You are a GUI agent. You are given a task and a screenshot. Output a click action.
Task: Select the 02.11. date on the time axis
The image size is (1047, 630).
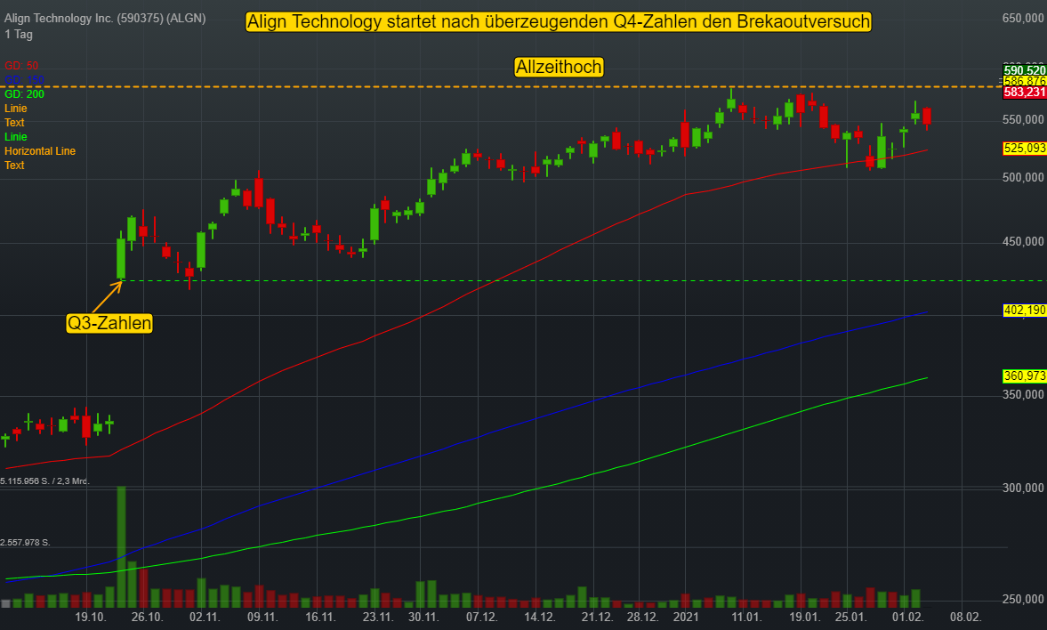point(205,617)
